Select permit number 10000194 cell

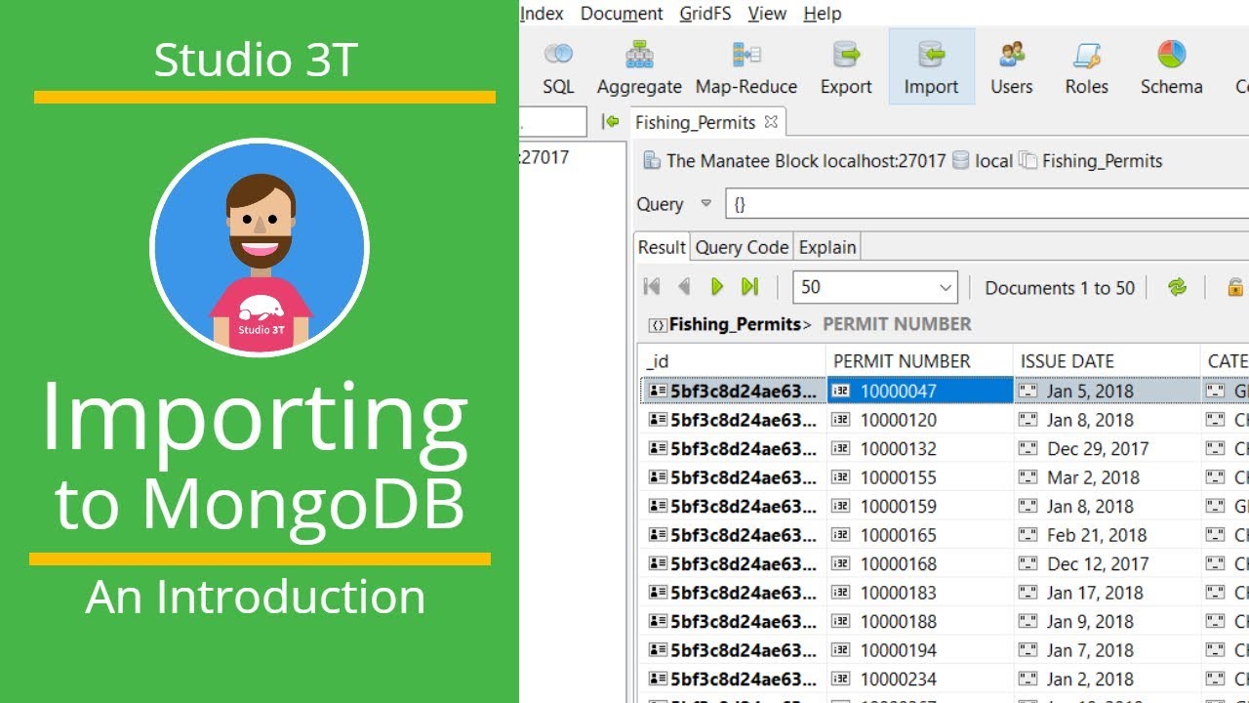tap(920, 650)
